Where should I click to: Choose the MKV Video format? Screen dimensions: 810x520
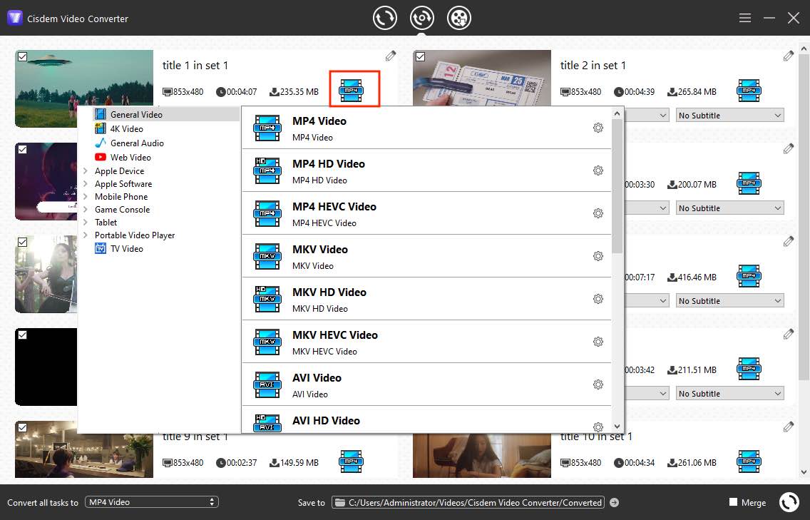(426, 257)
